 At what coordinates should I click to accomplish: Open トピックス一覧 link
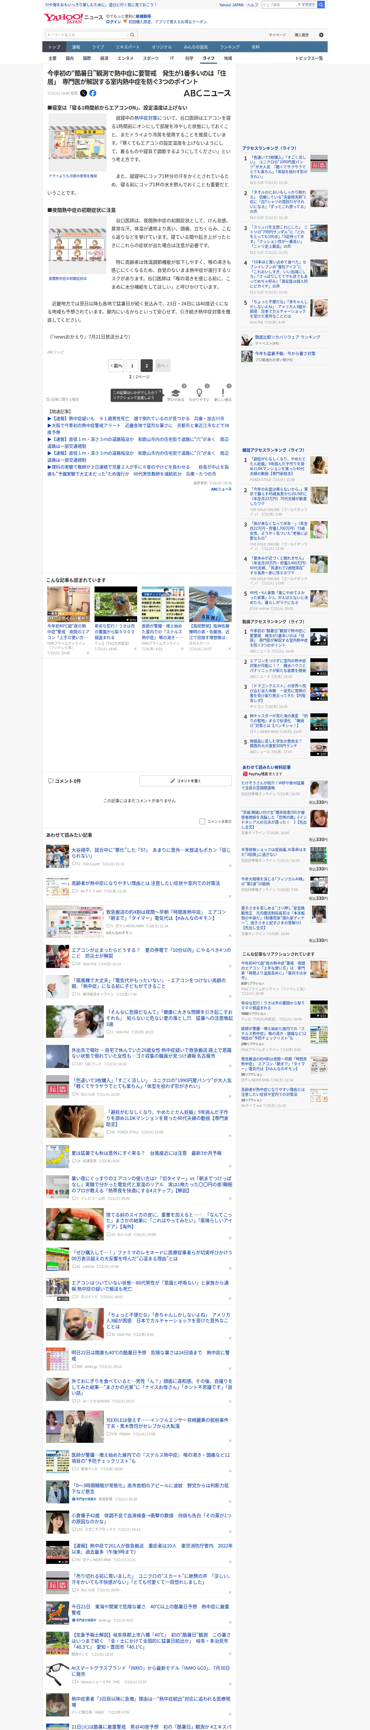(309, 59)
